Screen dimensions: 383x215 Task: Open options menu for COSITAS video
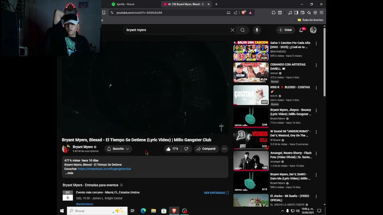coord(316,88)
